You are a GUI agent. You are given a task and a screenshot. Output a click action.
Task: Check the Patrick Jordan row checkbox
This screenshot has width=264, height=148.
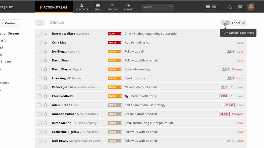pyautogui.click(x=40, y=87)
